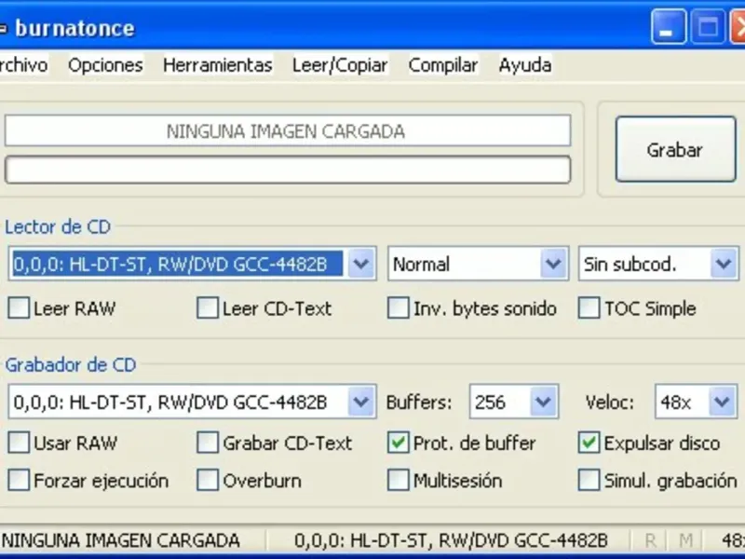Click the status bar NINGUNA IMAGEN CARGADA text
The height and width of the screenshot is (559, 745).
tap(121, 541)
